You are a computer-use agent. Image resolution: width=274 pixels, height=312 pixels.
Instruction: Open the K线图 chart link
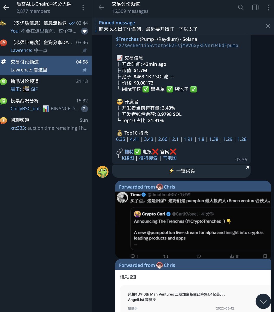click(x=128, y=158)
